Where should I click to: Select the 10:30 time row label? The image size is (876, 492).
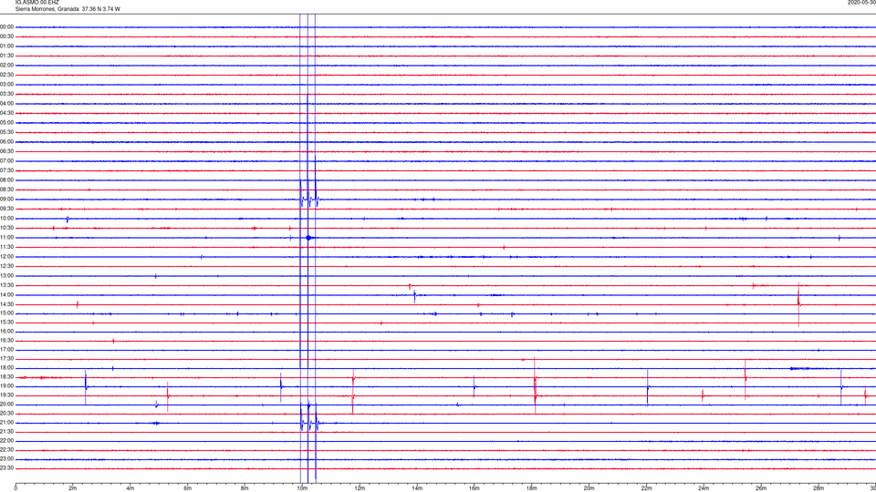(x=6, y=228)
